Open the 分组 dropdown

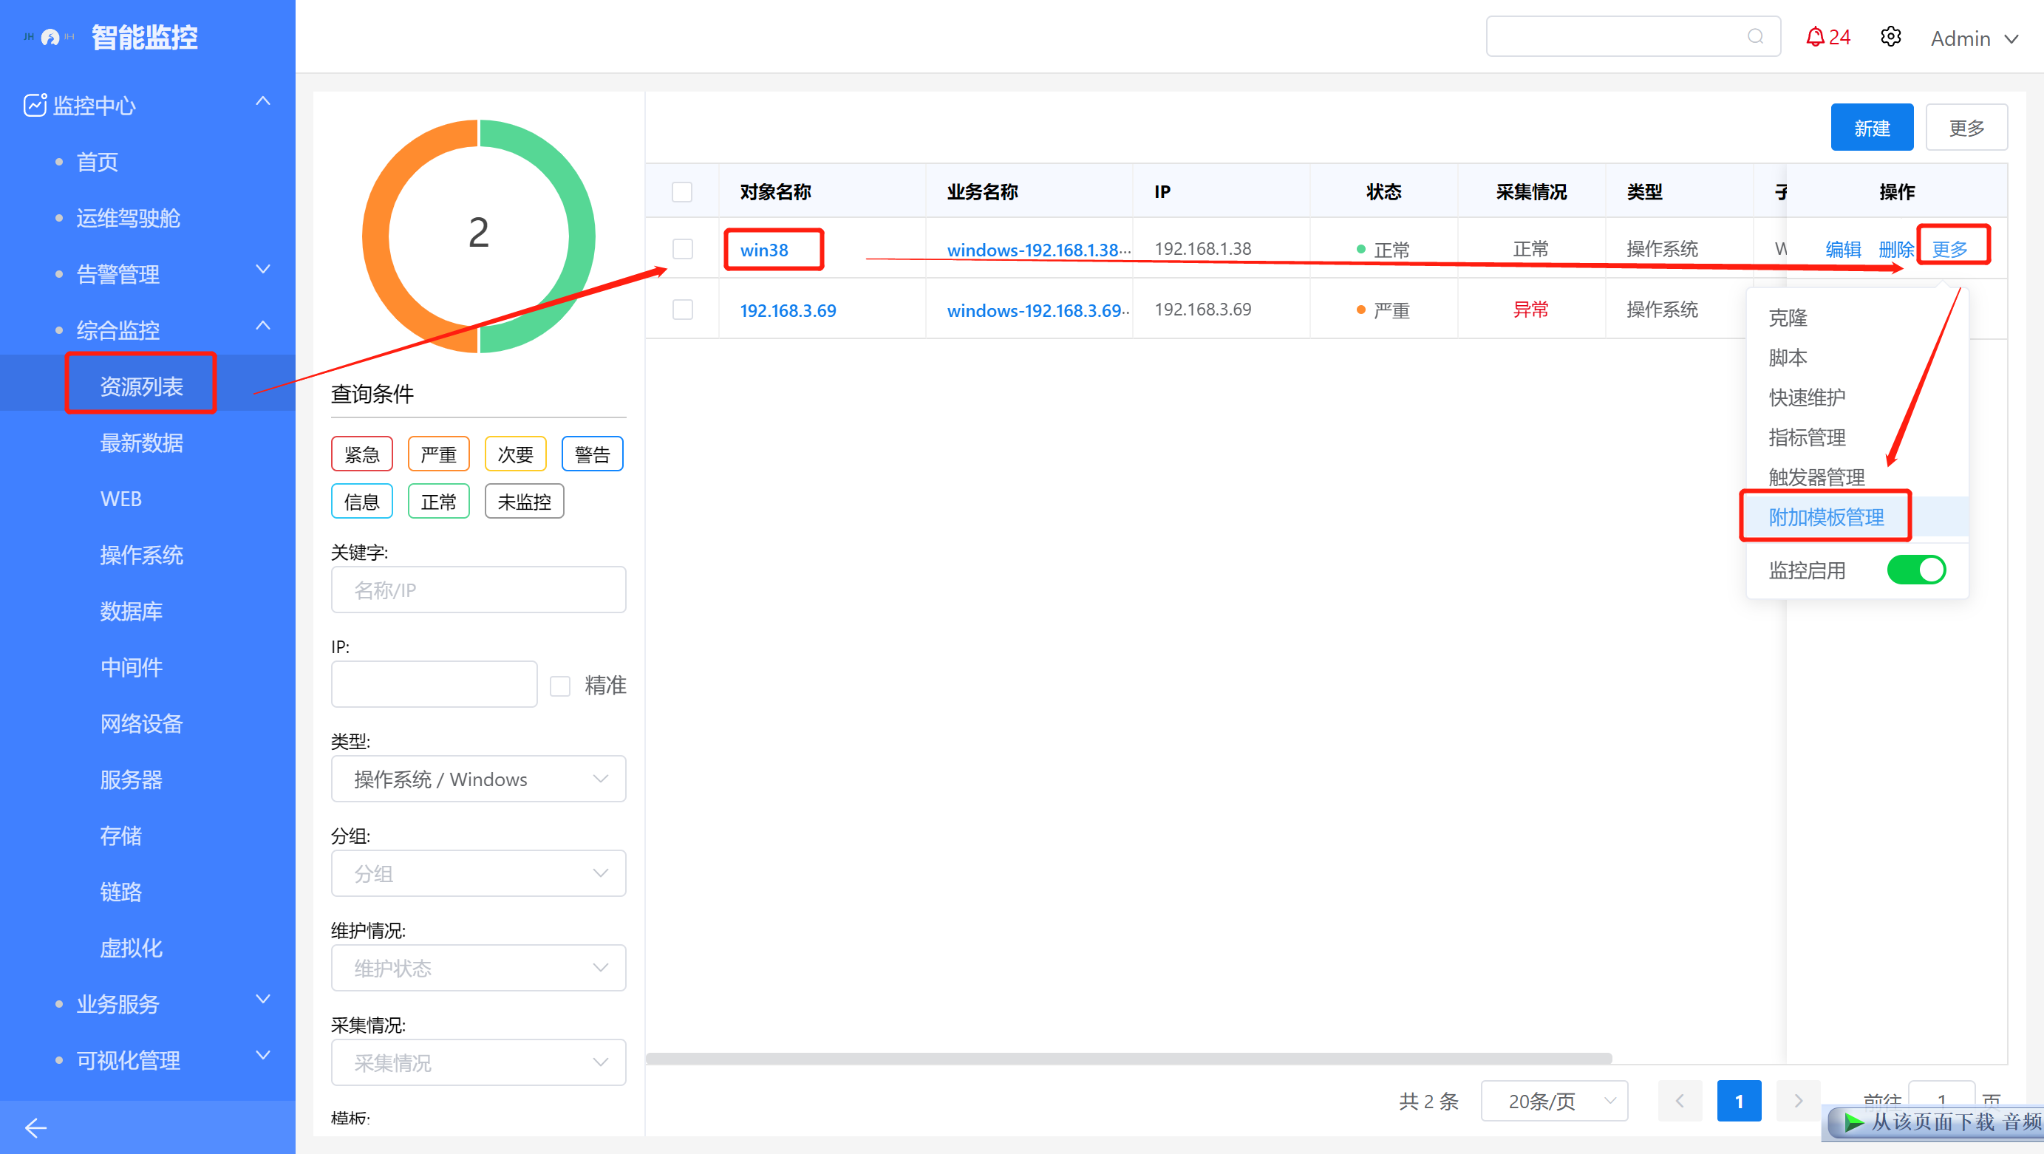(x=478, y=873)
